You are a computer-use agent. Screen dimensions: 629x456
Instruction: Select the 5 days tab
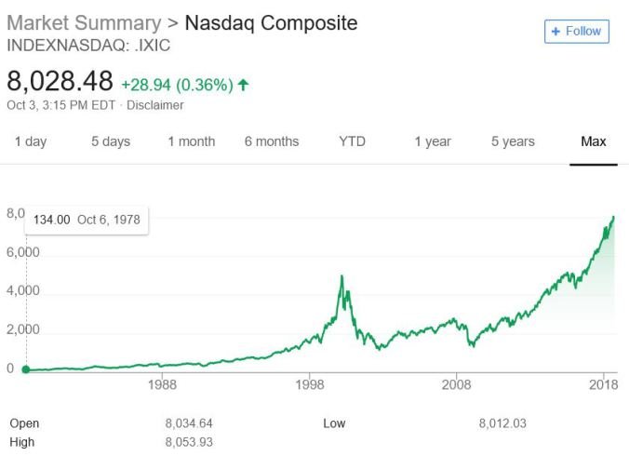click(111, 141)
